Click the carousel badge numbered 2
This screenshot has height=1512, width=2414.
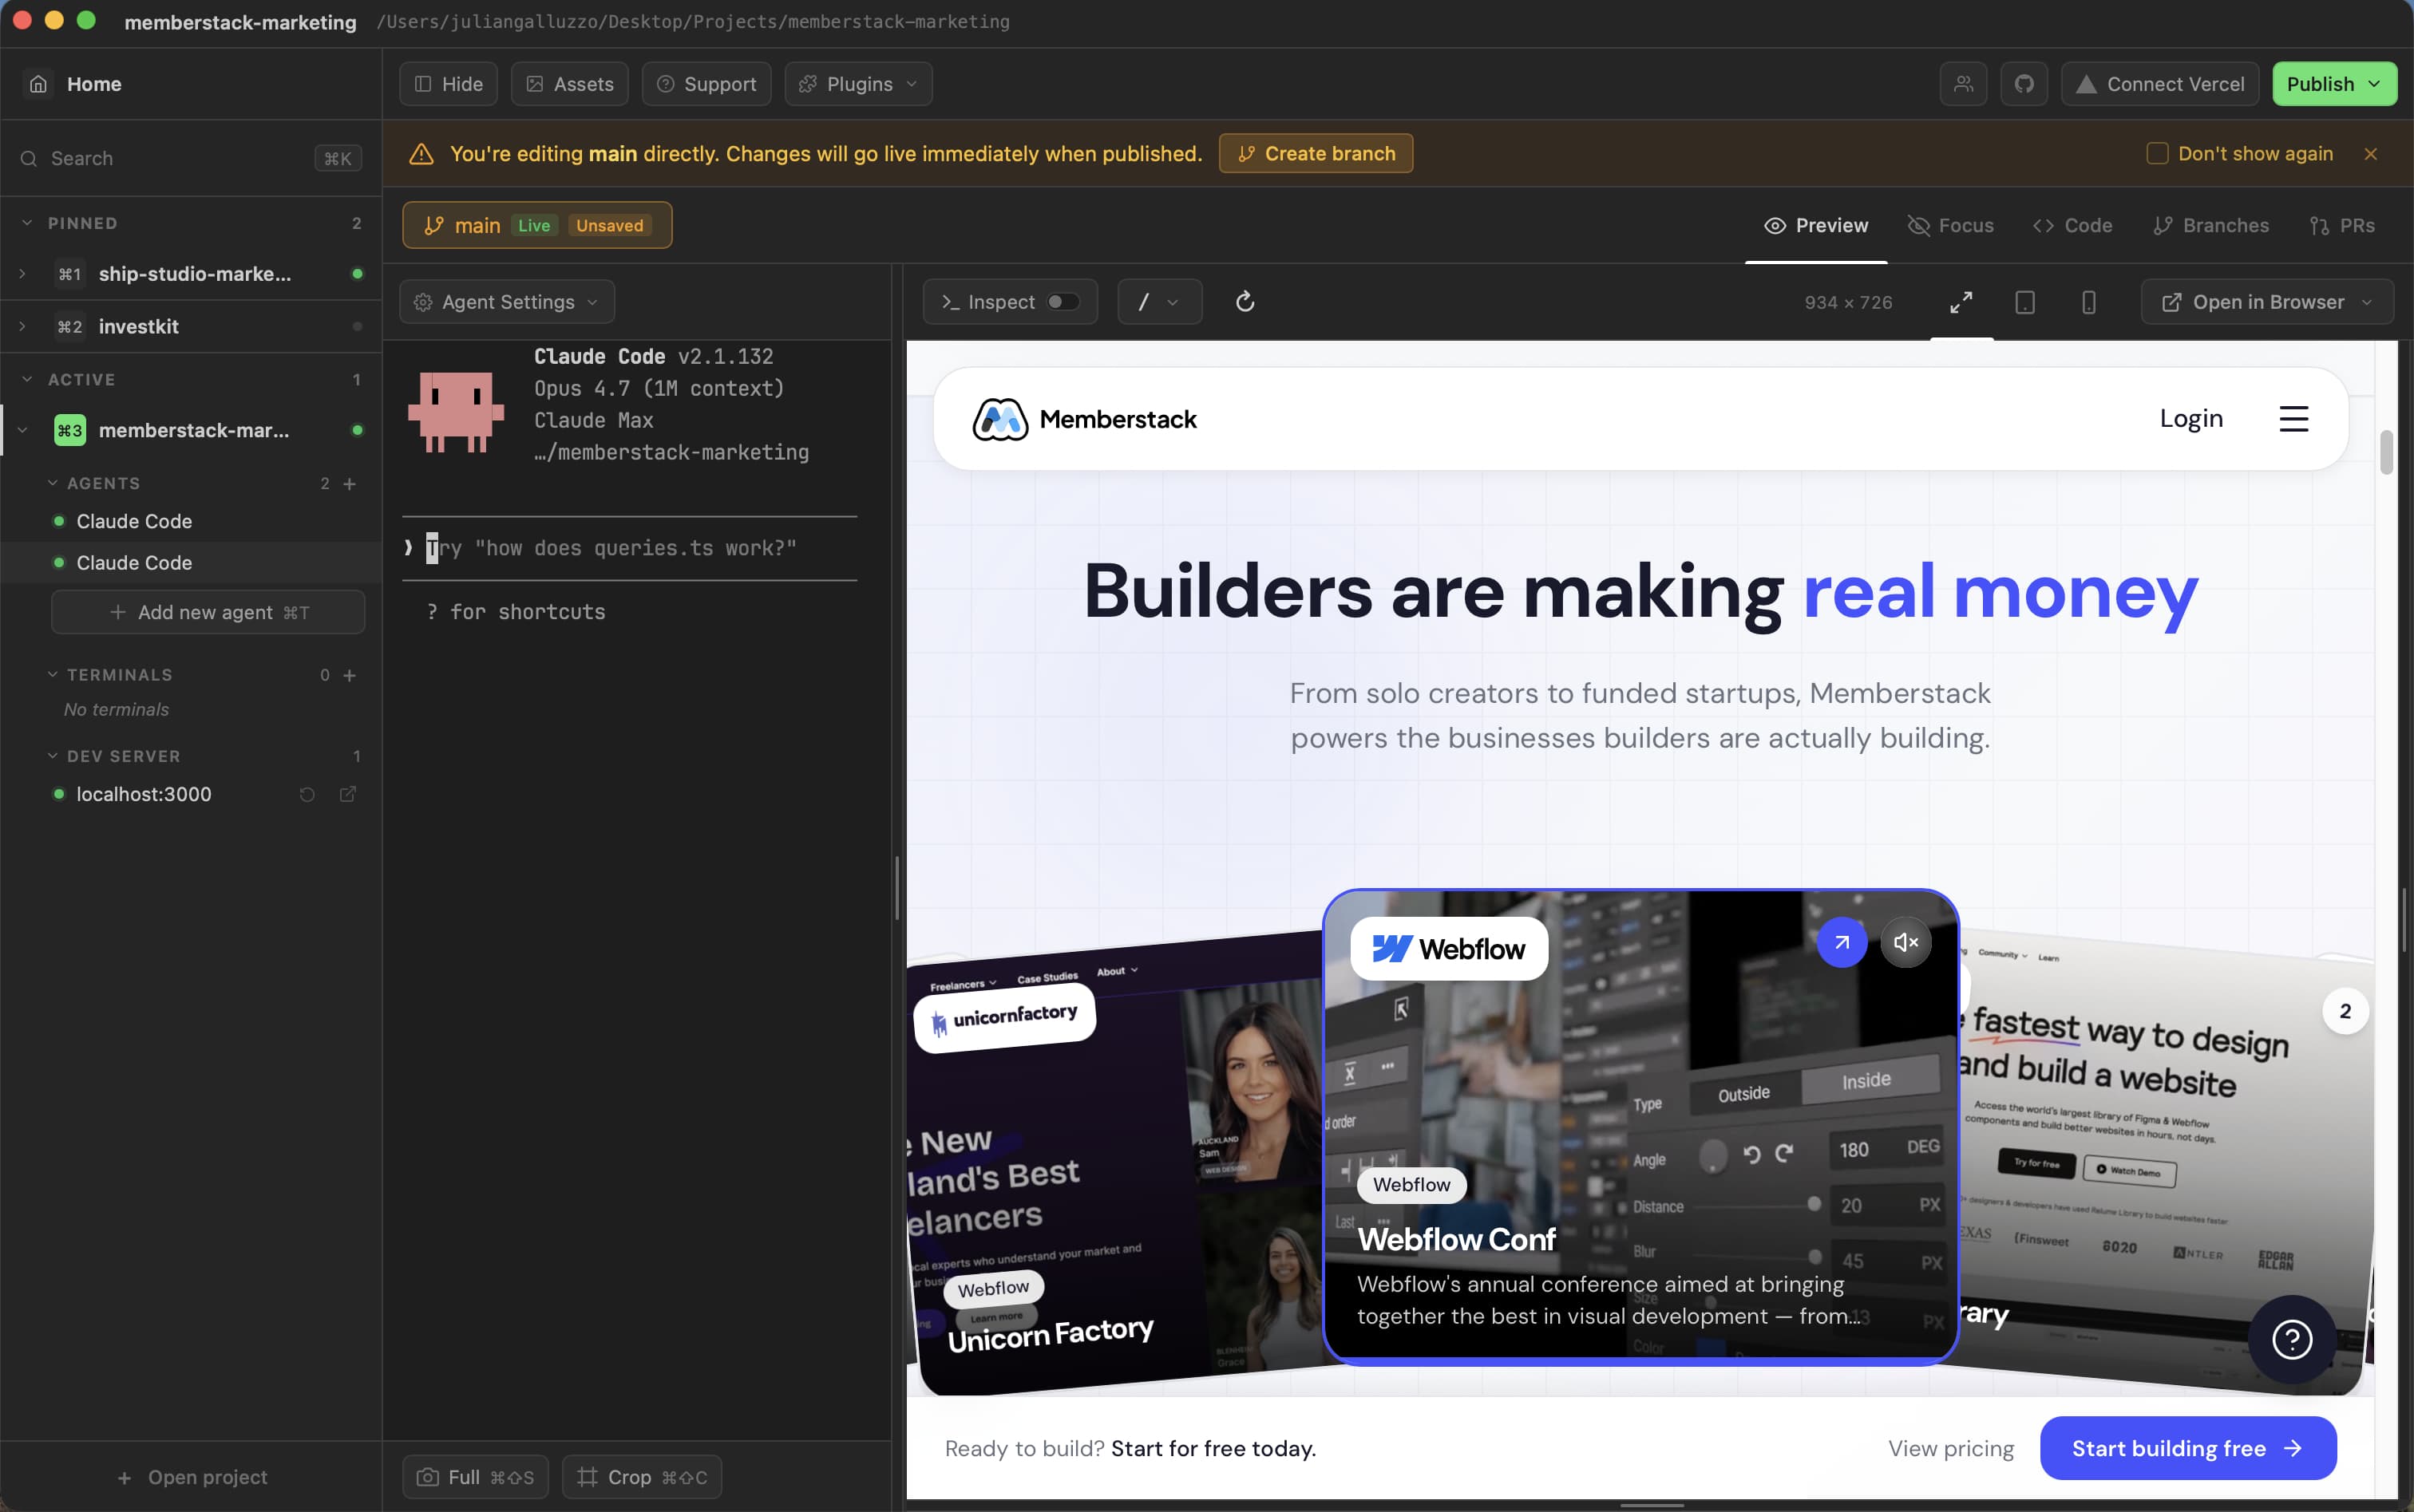click(2344, 1012)
